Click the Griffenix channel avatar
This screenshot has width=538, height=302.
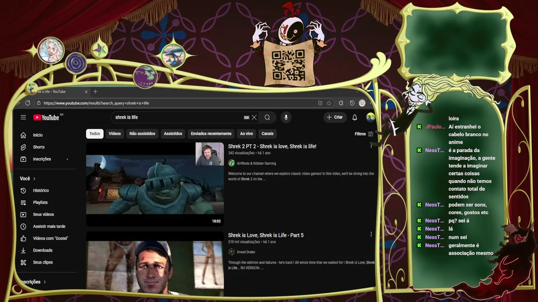point(232,163)
